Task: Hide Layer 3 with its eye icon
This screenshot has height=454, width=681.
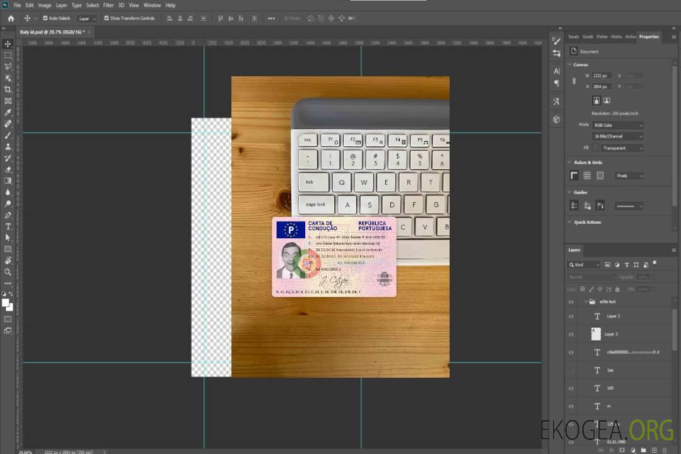Action: [x=571, y=335]
